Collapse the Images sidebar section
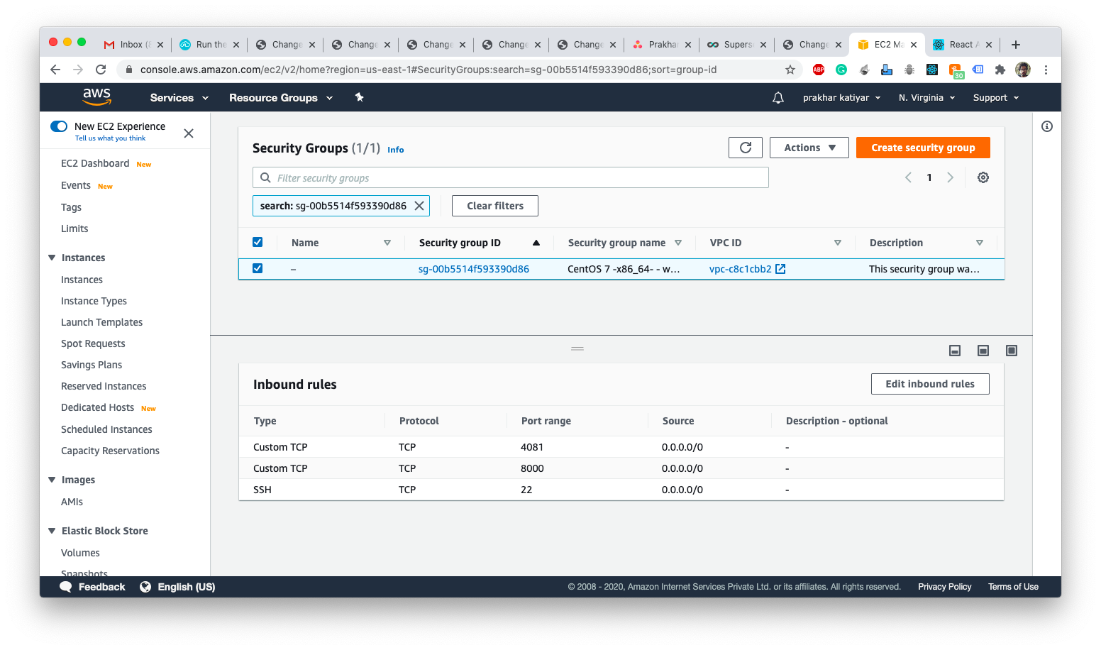The height and width of the screenshot is (650, 1101). [52, 480]
